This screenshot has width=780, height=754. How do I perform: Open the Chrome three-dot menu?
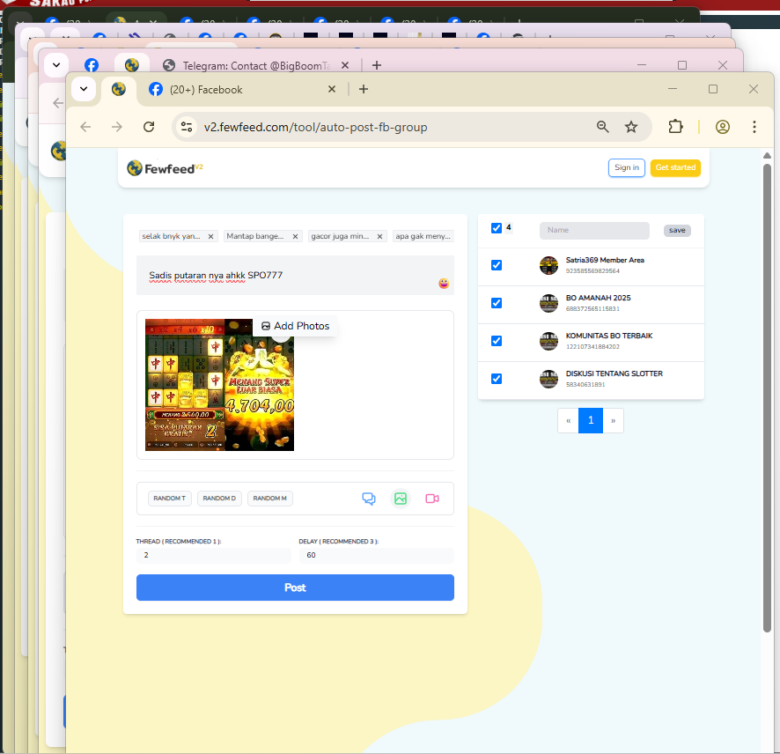754,127
